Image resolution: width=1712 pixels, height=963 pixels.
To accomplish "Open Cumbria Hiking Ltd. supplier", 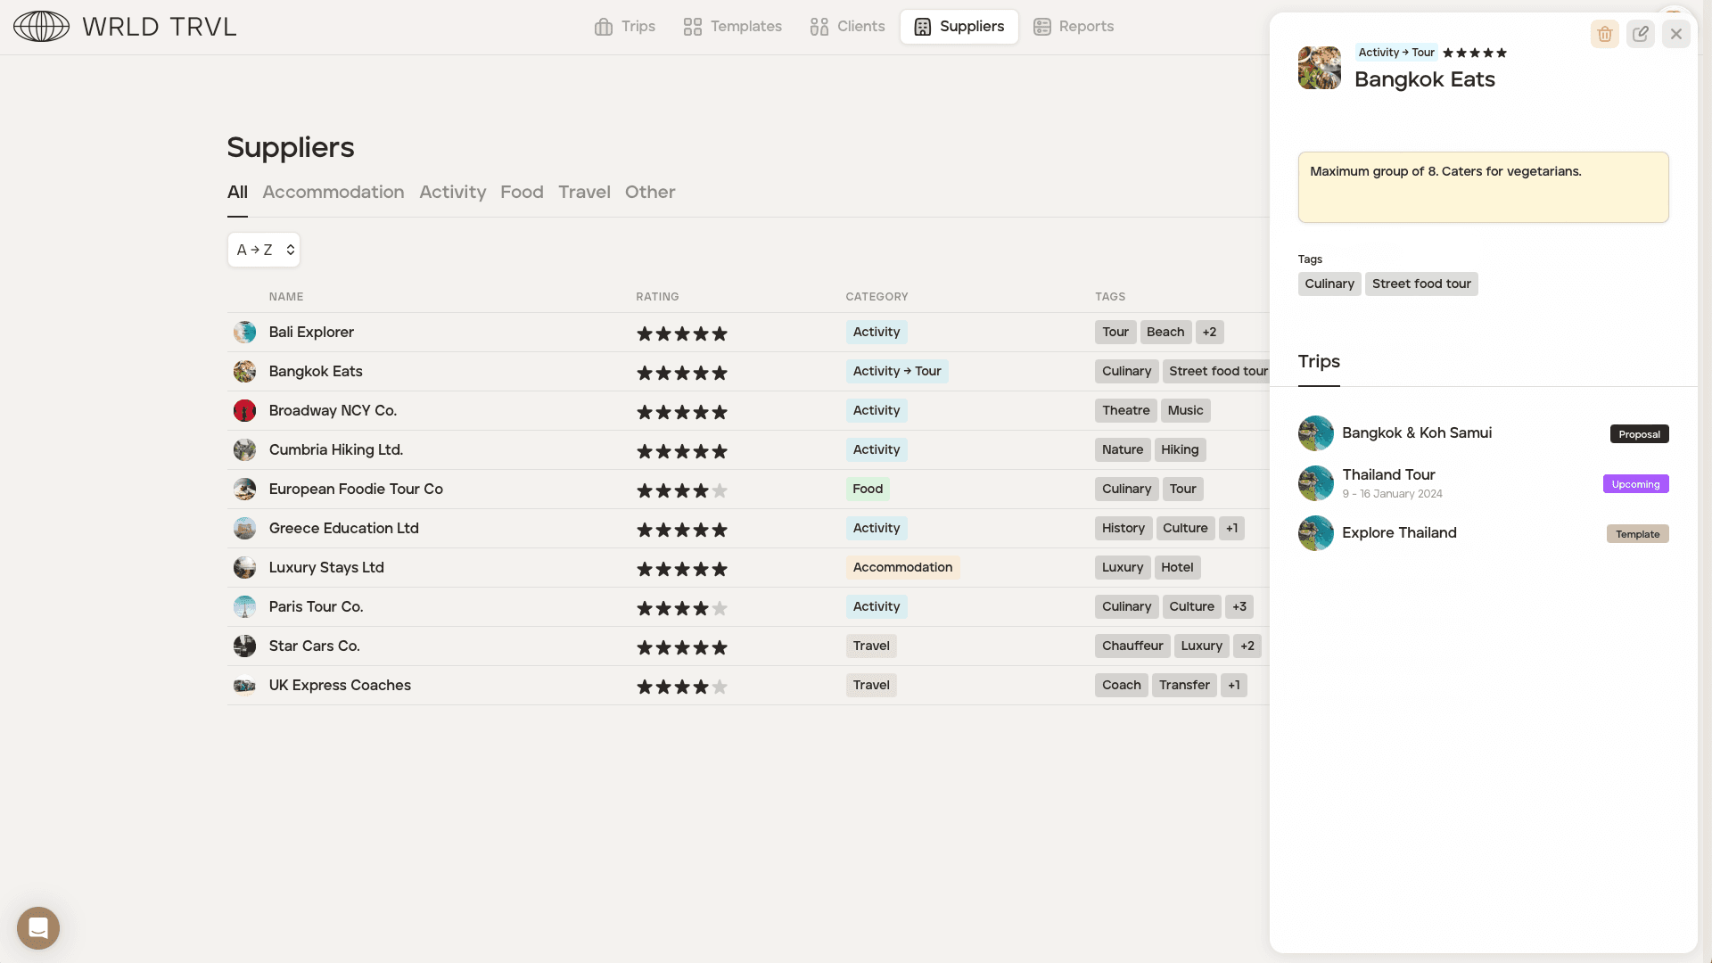I will (748, 450).
